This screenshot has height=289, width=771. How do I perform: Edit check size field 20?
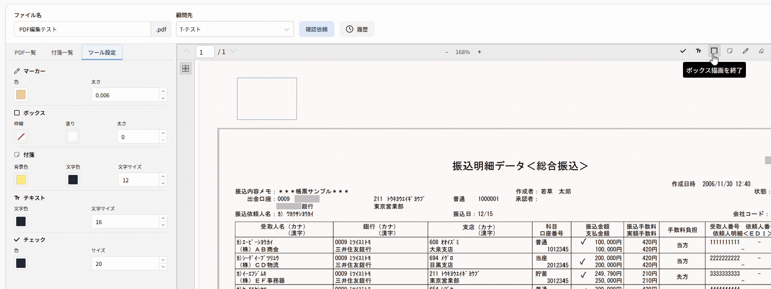(x=126, y=263)
